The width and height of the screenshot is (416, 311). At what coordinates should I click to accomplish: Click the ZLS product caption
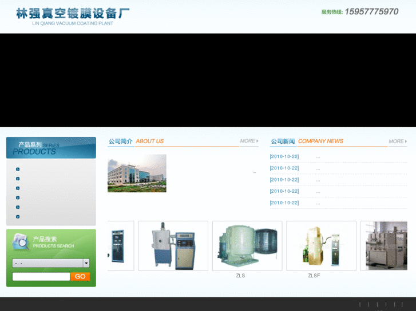[240, 276]
